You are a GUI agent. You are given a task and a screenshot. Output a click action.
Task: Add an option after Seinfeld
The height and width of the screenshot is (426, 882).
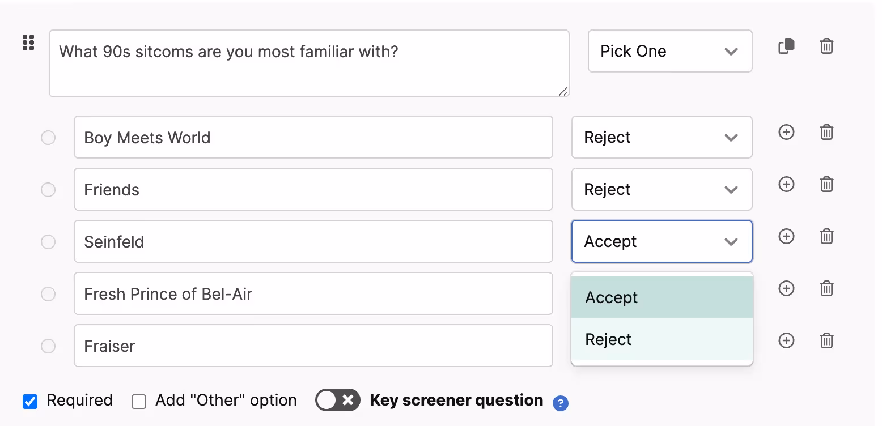786,237
